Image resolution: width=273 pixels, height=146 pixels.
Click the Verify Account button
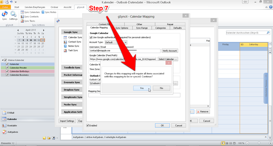tap(170, 51)
